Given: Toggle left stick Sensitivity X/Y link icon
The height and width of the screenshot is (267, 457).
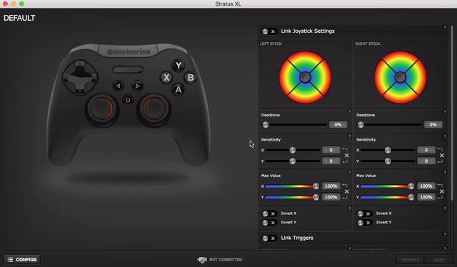Looking at the screenshot, I should click(x=346, y=156).
